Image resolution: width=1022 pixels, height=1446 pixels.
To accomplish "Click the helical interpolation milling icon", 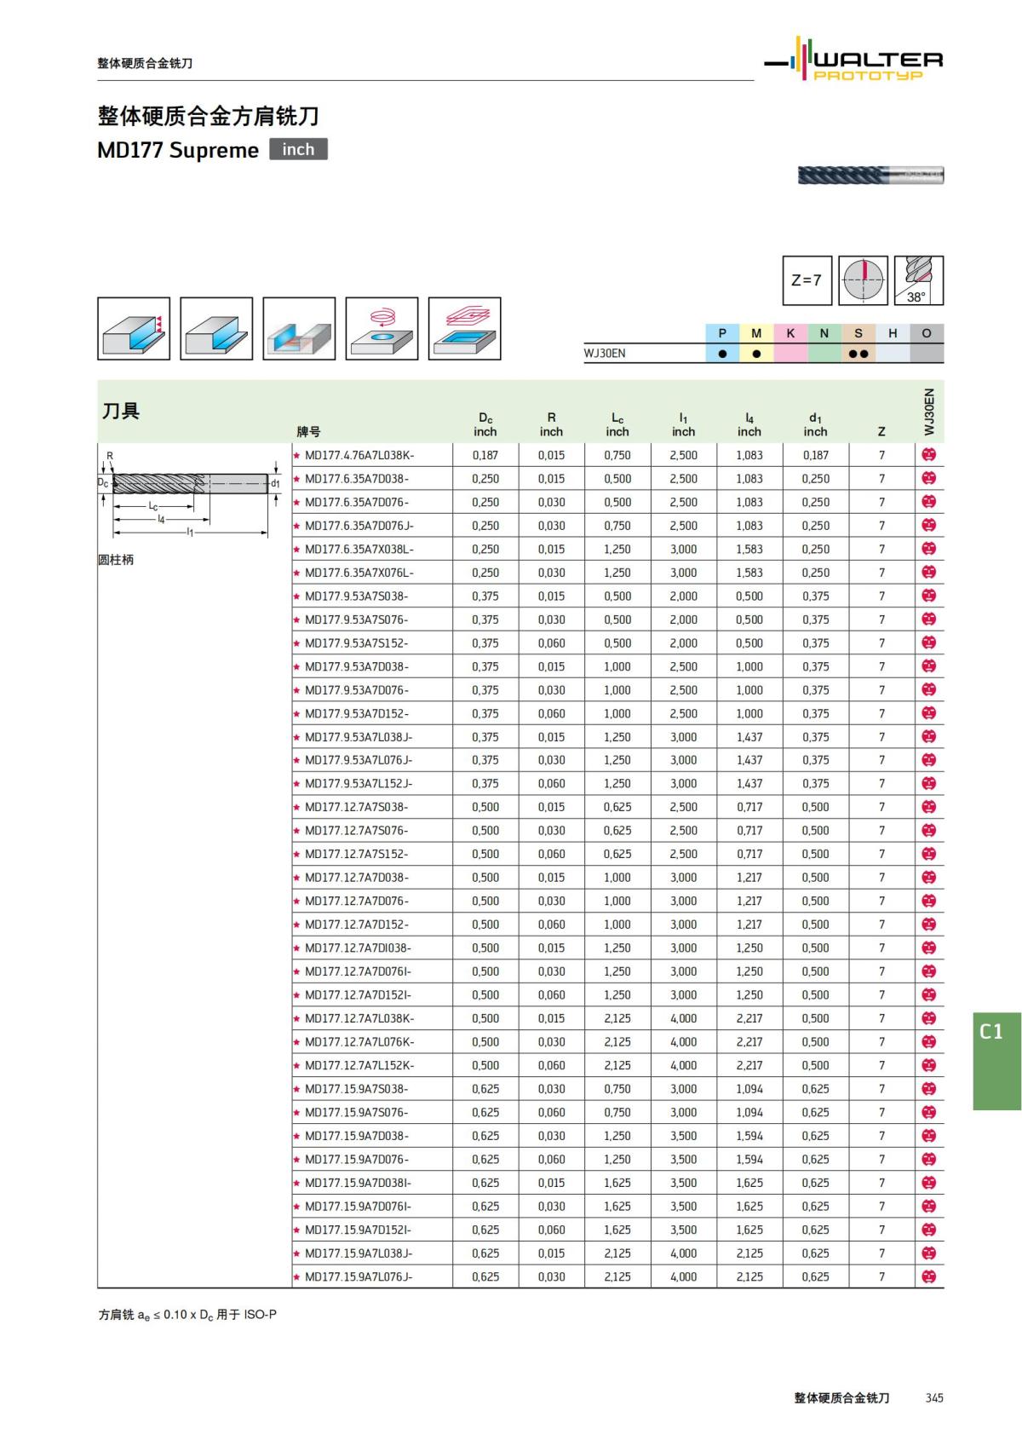I will pyautogui.click(x=382, y=329).
